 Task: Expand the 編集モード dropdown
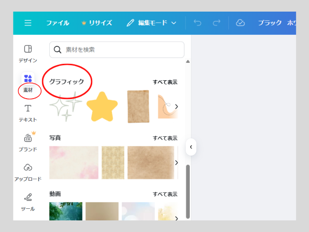click(151, 23)
